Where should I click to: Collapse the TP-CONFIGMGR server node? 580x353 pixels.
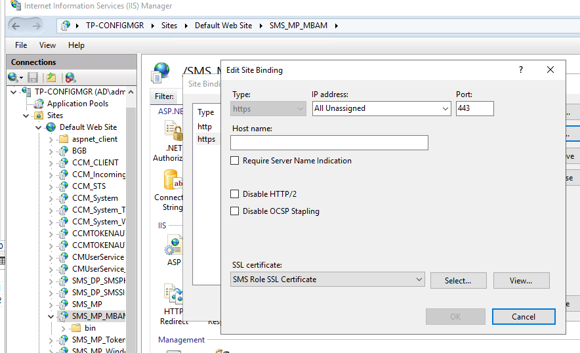pyautogui.click(x=14, y=92)
